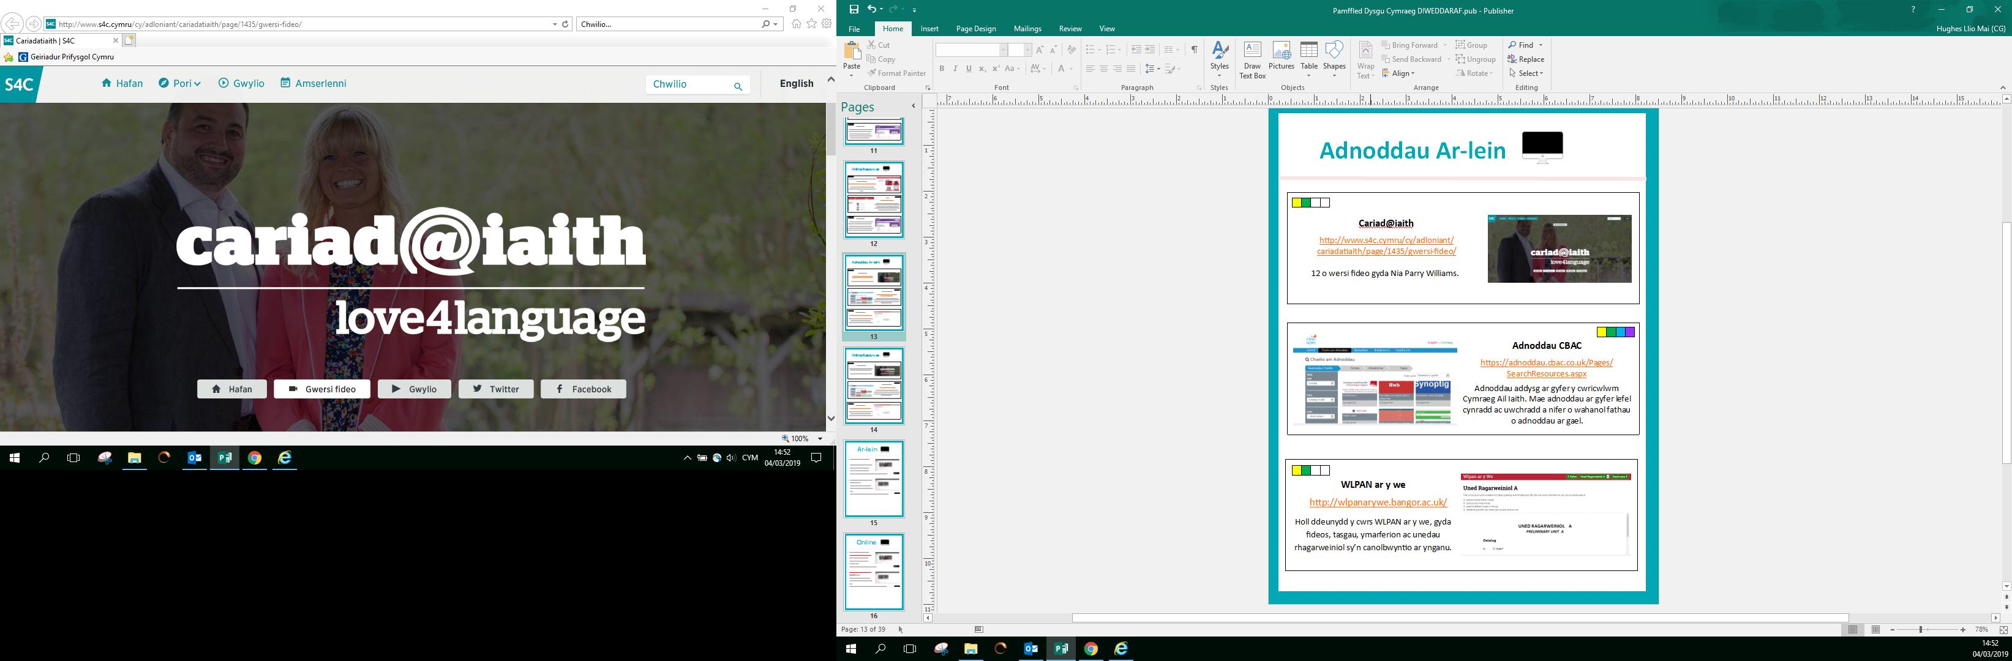Viewport: 2012px width, 661px height.
Task: Toggle paragraph marks with the pilcrow button
Action: click(x=1193, y=49)
